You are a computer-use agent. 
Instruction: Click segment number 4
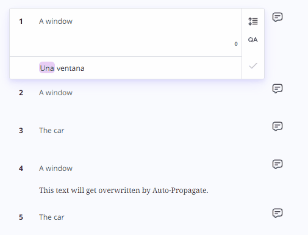[21, 168]
